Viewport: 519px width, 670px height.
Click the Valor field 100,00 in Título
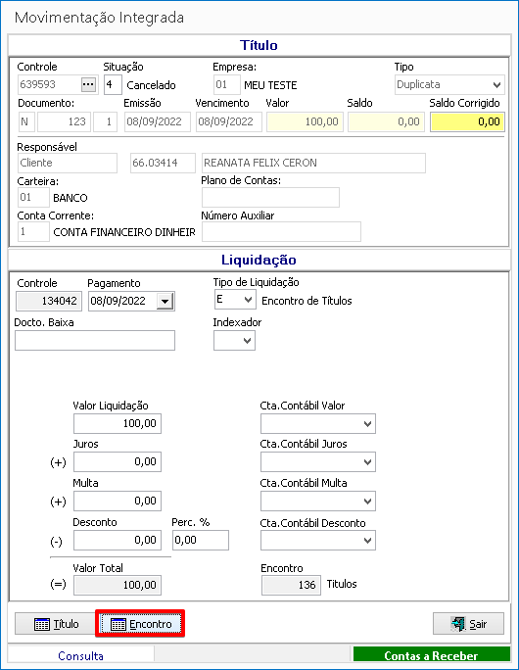(305, 121)
